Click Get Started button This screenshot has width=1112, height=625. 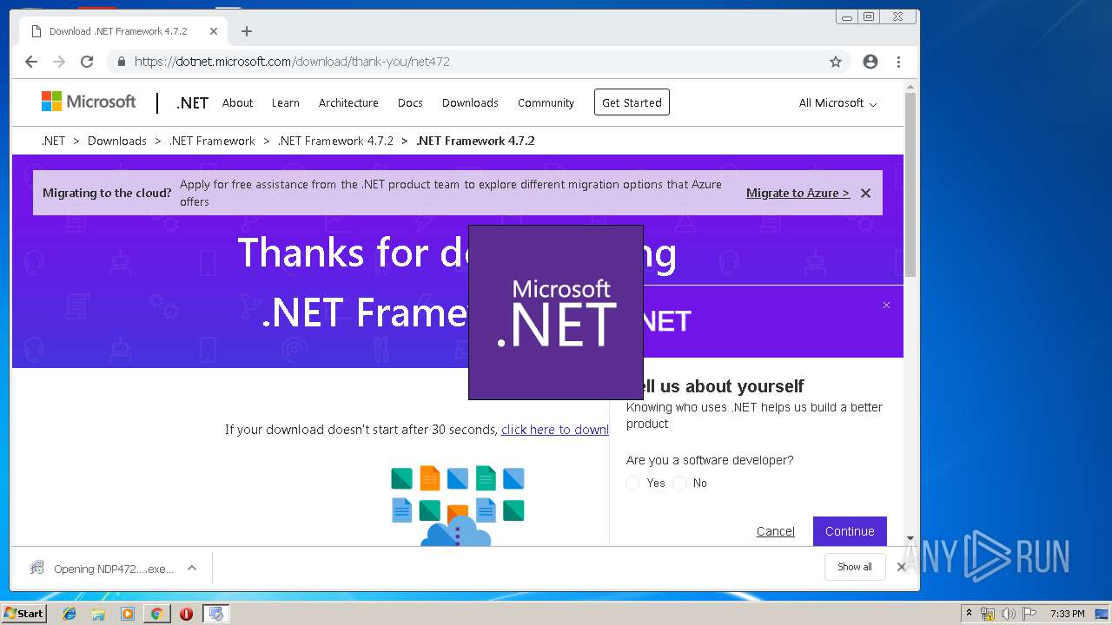(632, 102)
